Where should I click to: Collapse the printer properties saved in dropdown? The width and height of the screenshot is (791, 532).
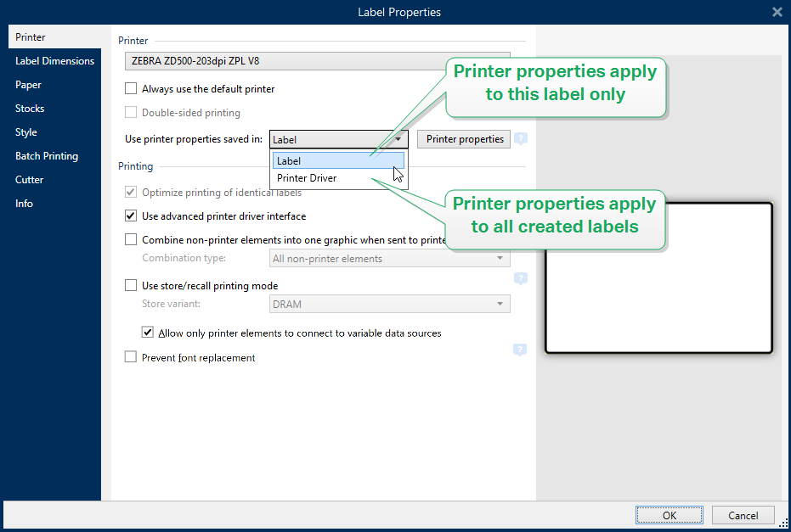click(398, 139)
